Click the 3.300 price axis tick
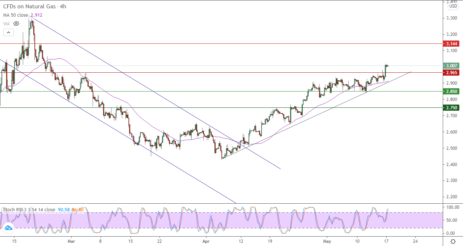The image size is (463, 246). point(452,18)
